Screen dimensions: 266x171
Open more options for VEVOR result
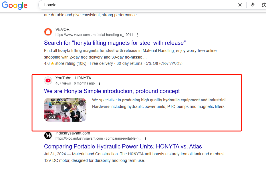coord(137,35)
